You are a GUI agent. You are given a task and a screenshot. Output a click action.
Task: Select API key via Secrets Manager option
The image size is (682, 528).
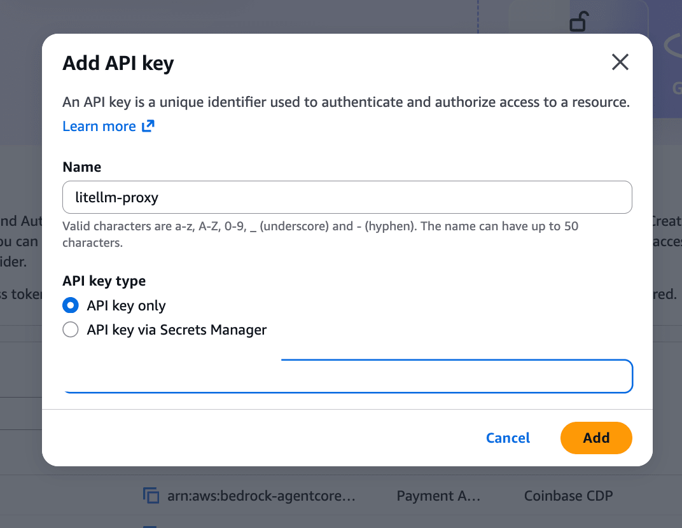click(x=71, y=330)
